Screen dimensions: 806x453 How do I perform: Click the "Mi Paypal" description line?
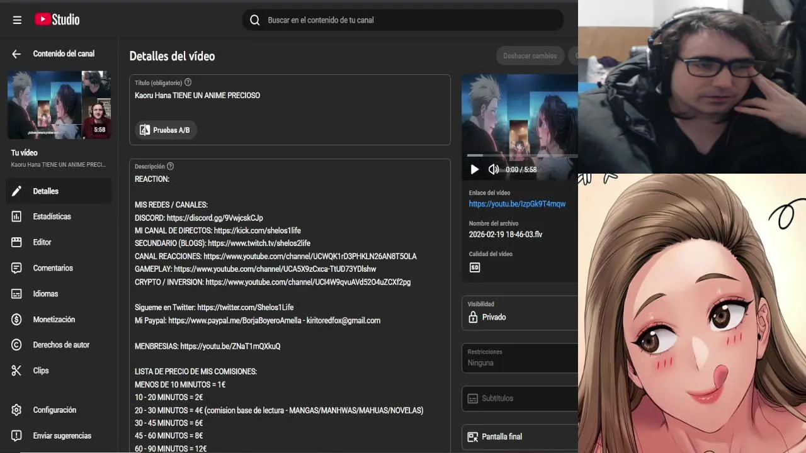tap(258, 321)
